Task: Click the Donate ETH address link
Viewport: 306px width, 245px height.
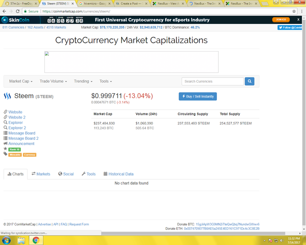Action: point(222,229)
